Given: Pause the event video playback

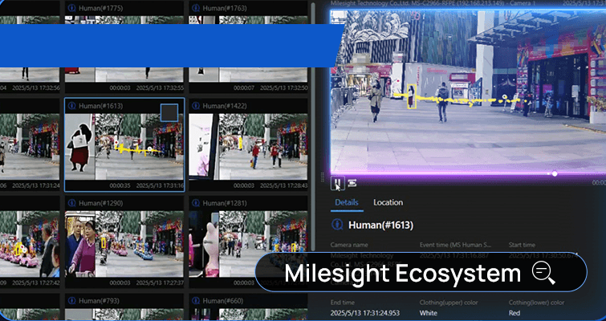Looking at the screenshot, I should [338, 183].
